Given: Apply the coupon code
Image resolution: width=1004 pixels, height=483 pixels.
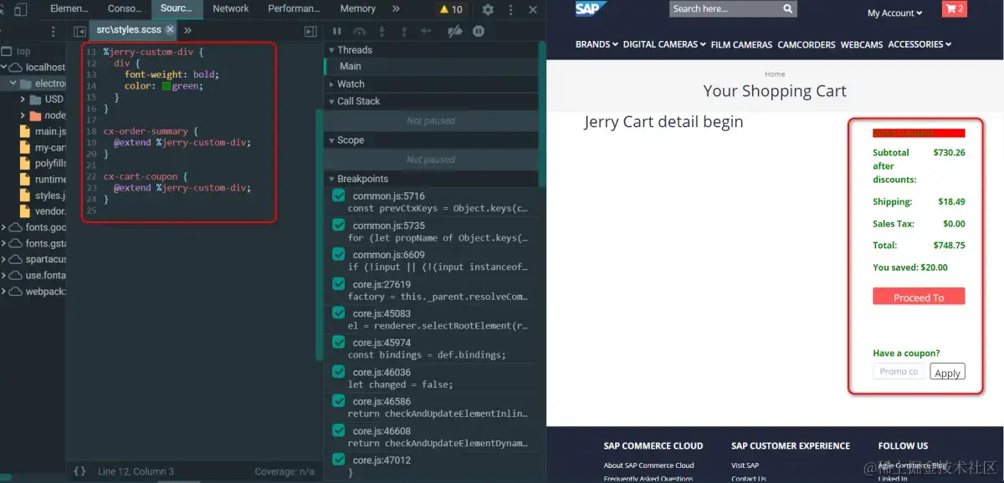Looking at the screenshot, I should tap(947, 373).
